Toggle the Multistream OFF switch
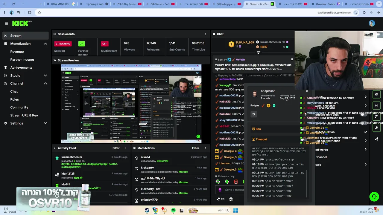The height and width of the screenshot is (215, 383). (104, 44)
